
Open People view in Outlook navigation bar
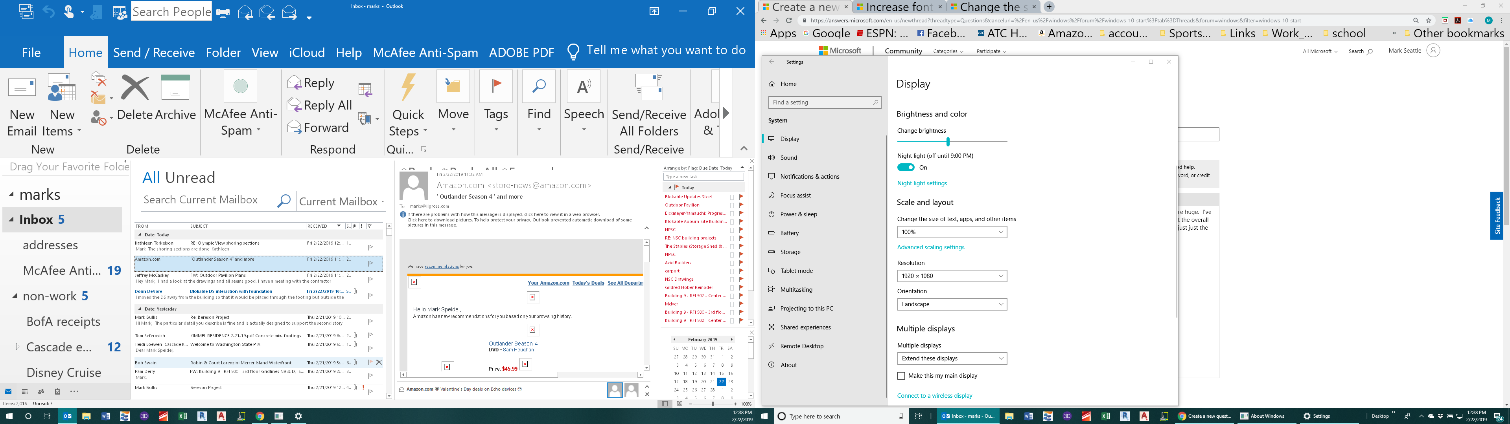pos(41,392)
